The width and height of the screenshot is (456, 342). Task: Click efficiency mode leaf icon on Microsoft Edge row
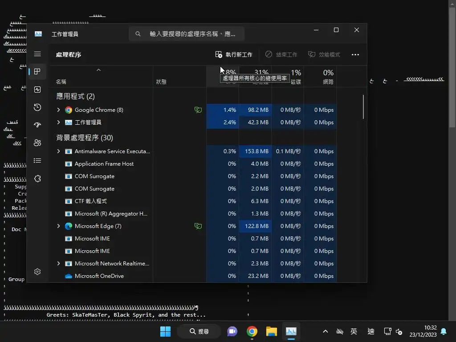[198, 226]
